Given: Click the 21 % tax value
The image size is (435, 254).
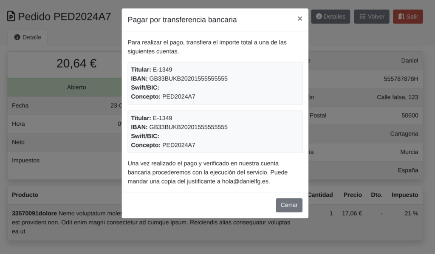Looking at the screenshot, I should click(x=411, y=214).
